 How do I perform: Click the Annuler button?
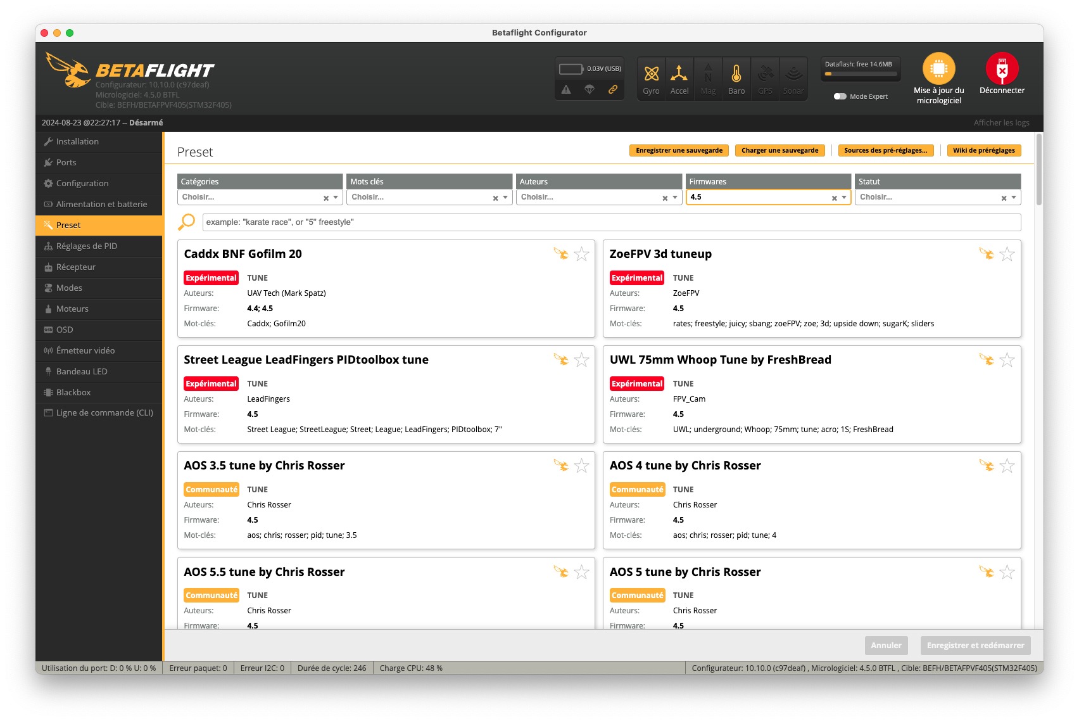[x=886, y=646]
